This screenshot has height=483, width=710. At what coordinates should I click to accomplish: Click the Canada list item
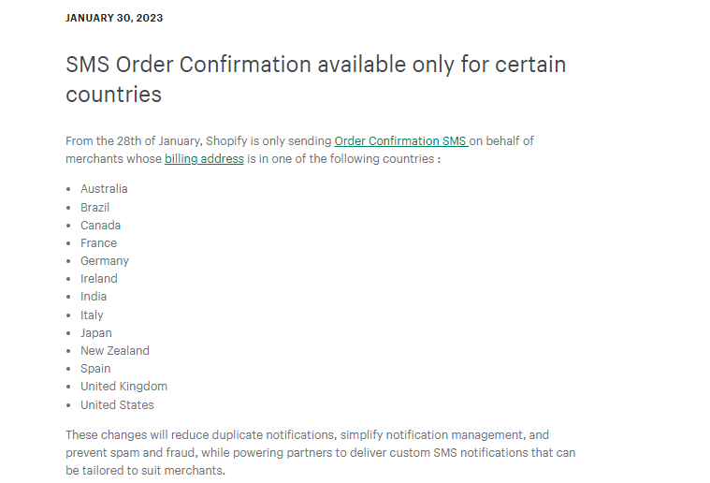coord(100,225)
